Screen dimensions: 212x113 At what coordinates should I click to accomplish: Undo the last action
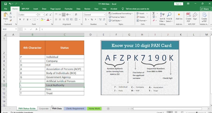coord(10,4)
